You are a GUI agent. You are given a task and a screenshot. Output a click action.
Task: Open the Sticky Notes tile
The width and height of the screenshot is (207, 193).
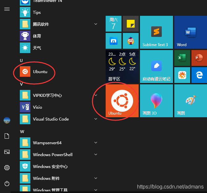131,24
